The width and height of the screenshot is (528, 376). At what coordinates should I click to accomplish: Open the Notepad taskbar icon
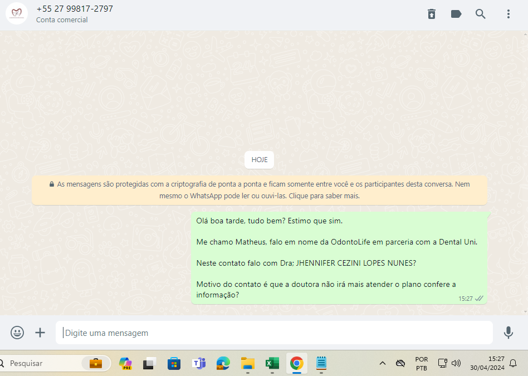pos(321,363)
